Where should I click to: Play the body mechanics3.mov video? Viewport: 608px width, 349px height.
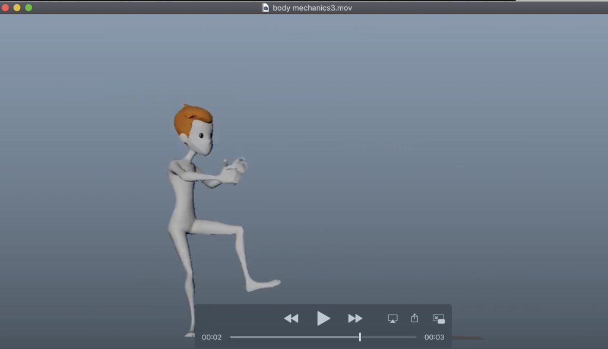[324, 318]
